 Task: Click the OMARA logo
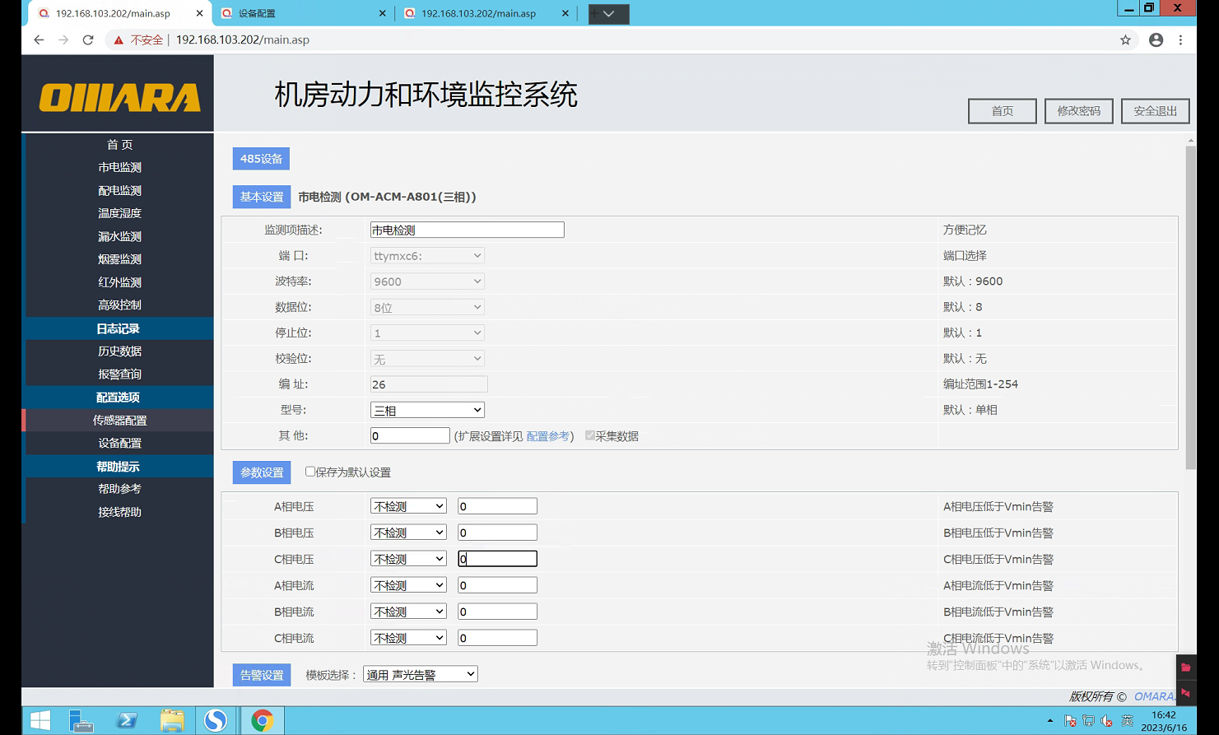tap(120, 98)
